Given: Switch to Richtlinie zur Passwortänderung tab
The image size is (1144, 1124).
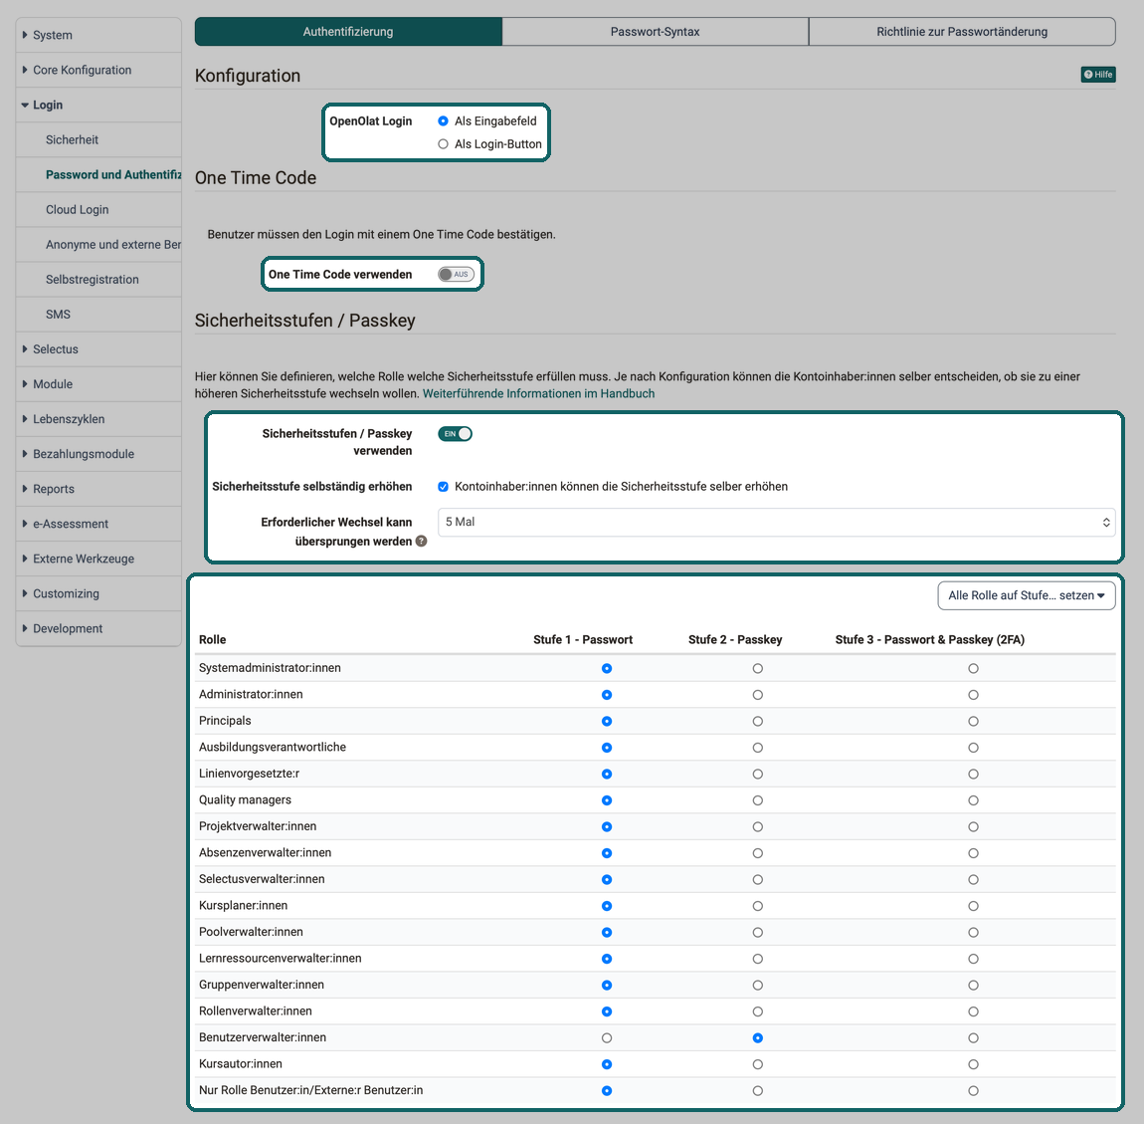Looking at the screenshot, I should pos(962,32).
